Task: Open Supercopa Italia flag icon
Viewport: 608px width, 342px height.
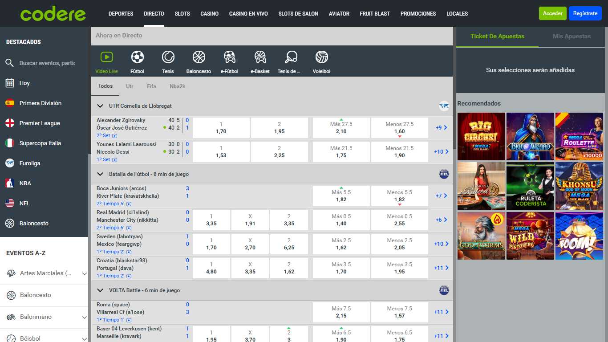Action: click(10, 143)
